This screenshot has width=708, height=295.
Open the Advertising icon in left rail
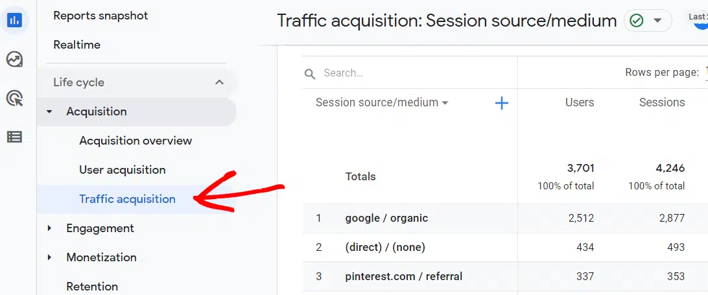click(14, 99)
